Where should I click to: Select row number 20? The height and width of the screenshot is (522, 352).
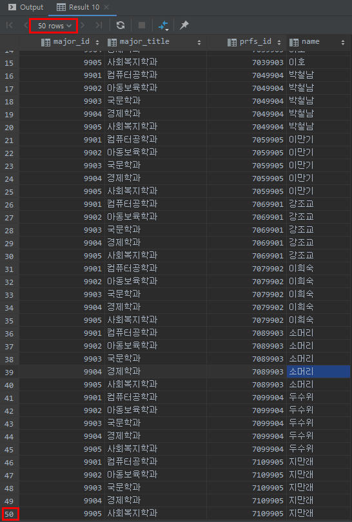click(9, 128)
